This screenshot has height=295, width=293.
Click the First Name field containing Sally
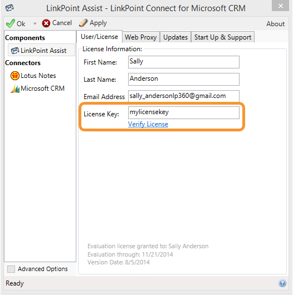pos(184,62)
